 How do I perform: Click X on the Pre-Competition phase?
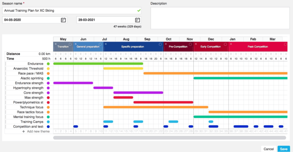point(166,44)
